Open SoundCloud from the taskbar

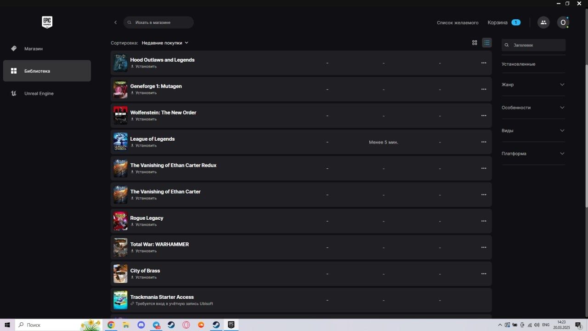(x=201, y=325)
